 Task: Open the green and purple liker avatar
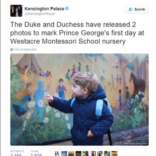86,154
